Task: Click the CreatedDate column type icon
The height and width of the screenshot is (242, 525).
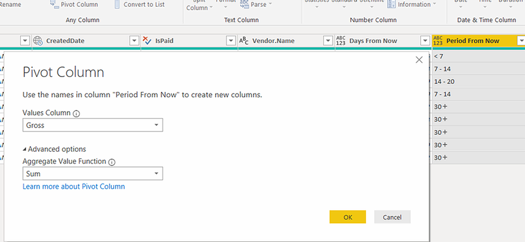Action: point(38,41)
